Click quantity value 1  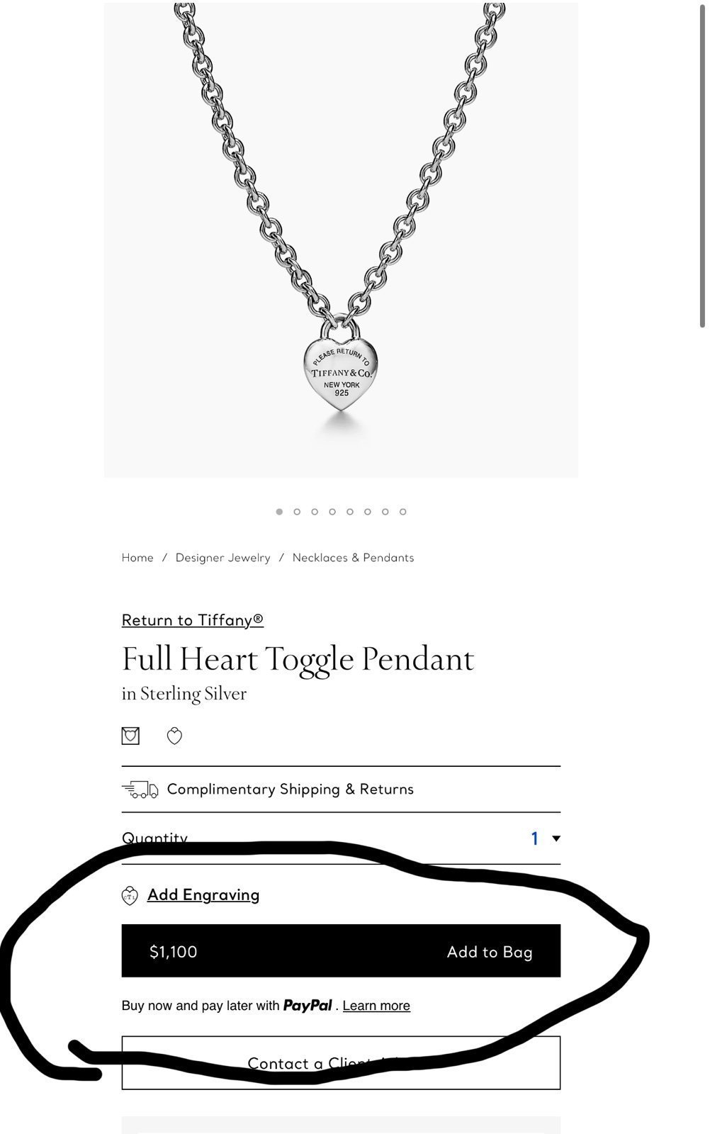[535, 838]
